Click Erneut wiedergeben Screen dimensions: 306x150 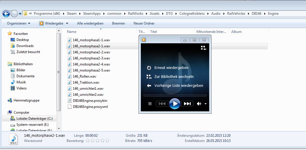click(171, 67)
